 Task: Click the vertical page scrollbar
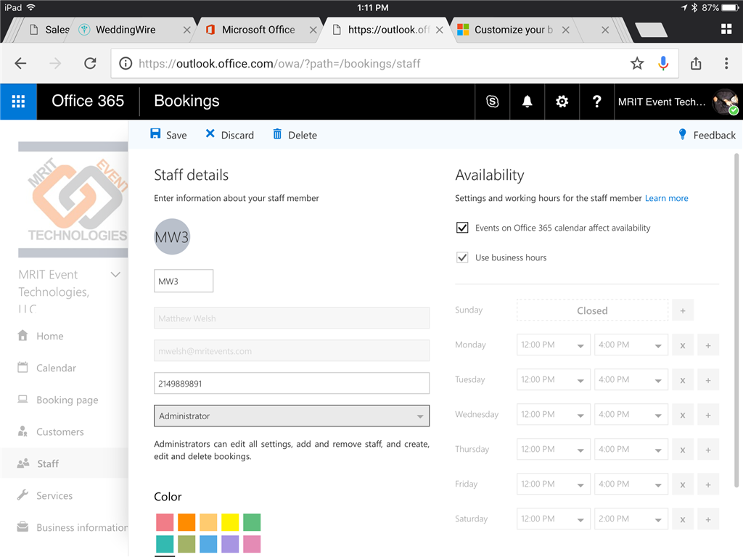click(736, 320)
